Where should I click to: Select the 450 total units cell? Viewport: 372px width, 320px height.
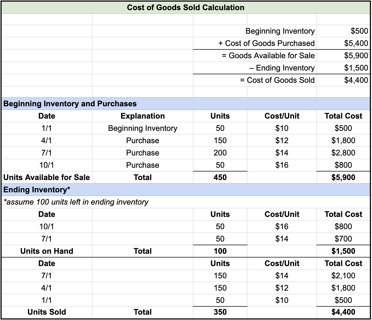click(x=220, y=177)
